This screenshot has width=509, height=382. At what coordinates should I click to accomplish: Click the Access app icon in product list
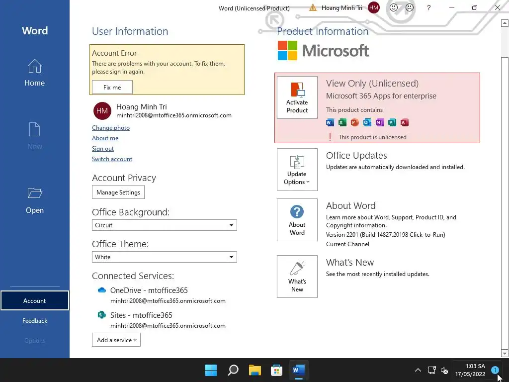(404, 122)
